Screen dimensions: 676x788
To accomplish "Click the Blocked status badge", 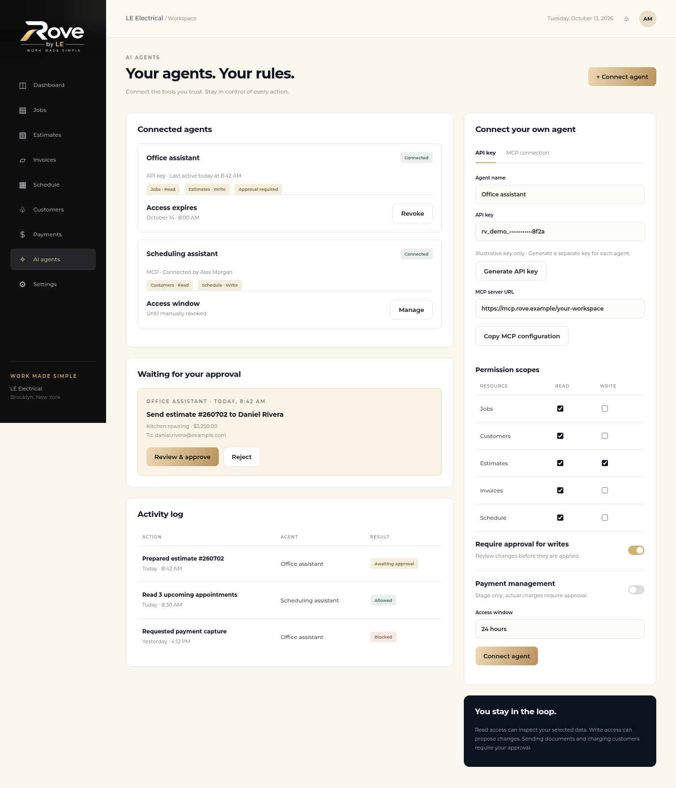I will coord(383,637).
